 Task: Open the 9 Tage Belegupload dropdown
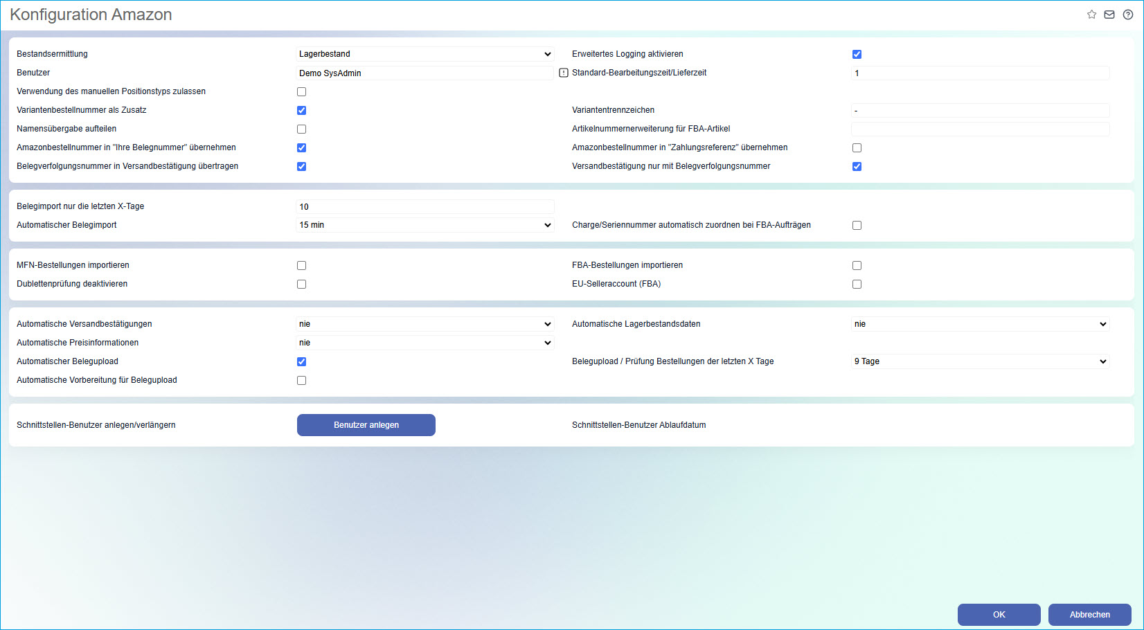981,361
